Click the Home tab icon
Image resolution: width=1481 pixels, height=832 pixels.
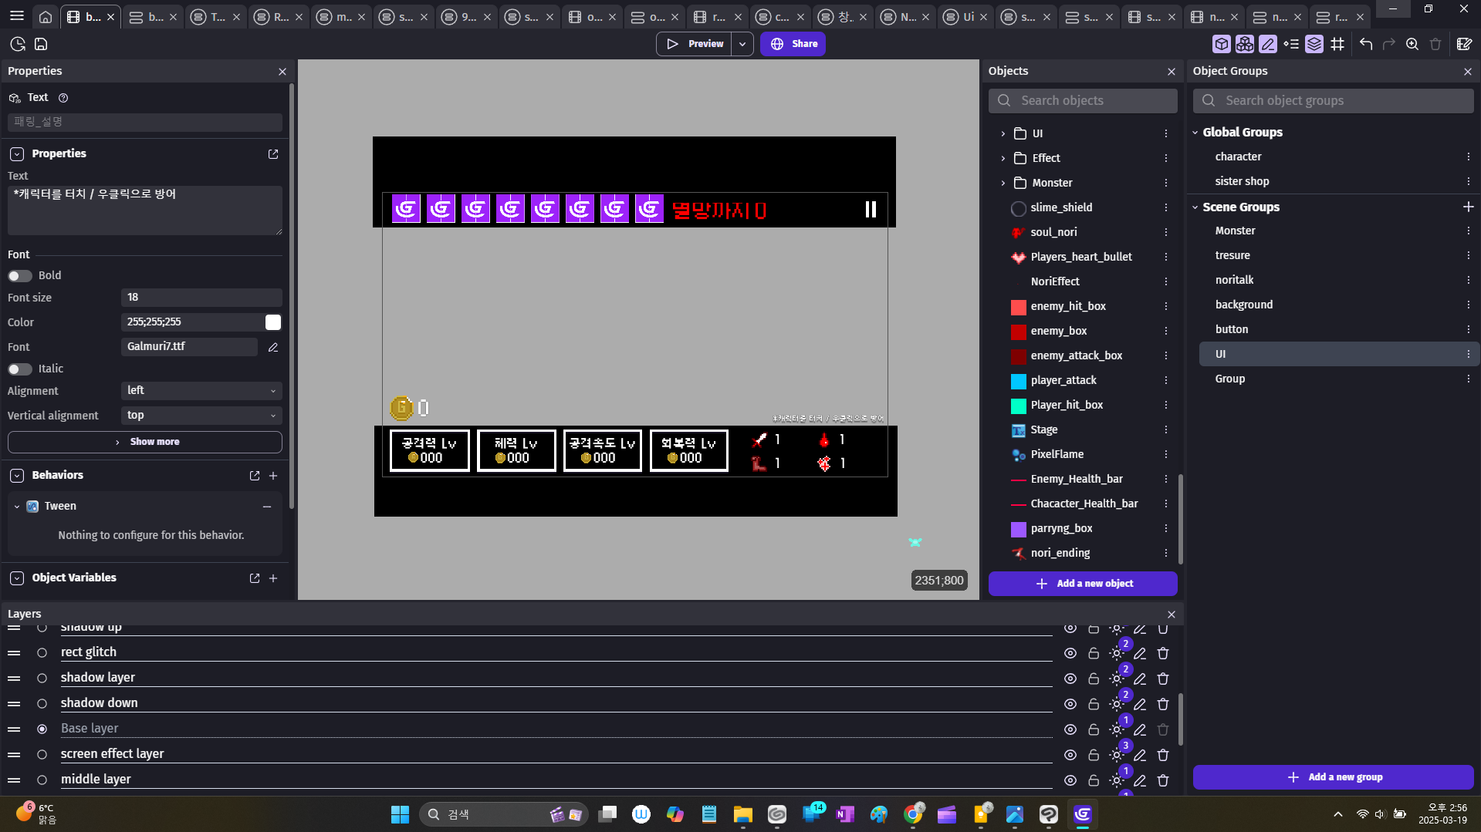(x=46, y=17)
